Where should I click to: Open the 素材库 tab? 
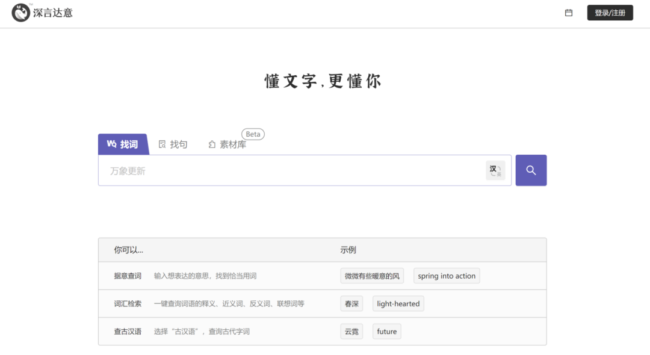(227, 144)
